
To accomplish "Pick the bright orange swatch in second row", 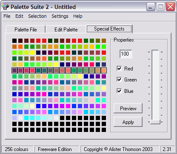I will tap(20, 47).
